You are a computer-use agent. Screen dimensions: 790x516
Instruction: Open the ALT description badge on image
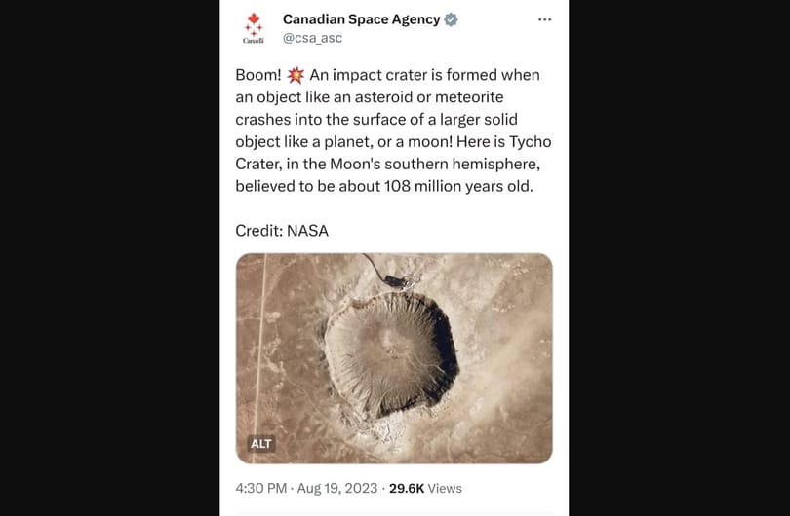(261, 444)
